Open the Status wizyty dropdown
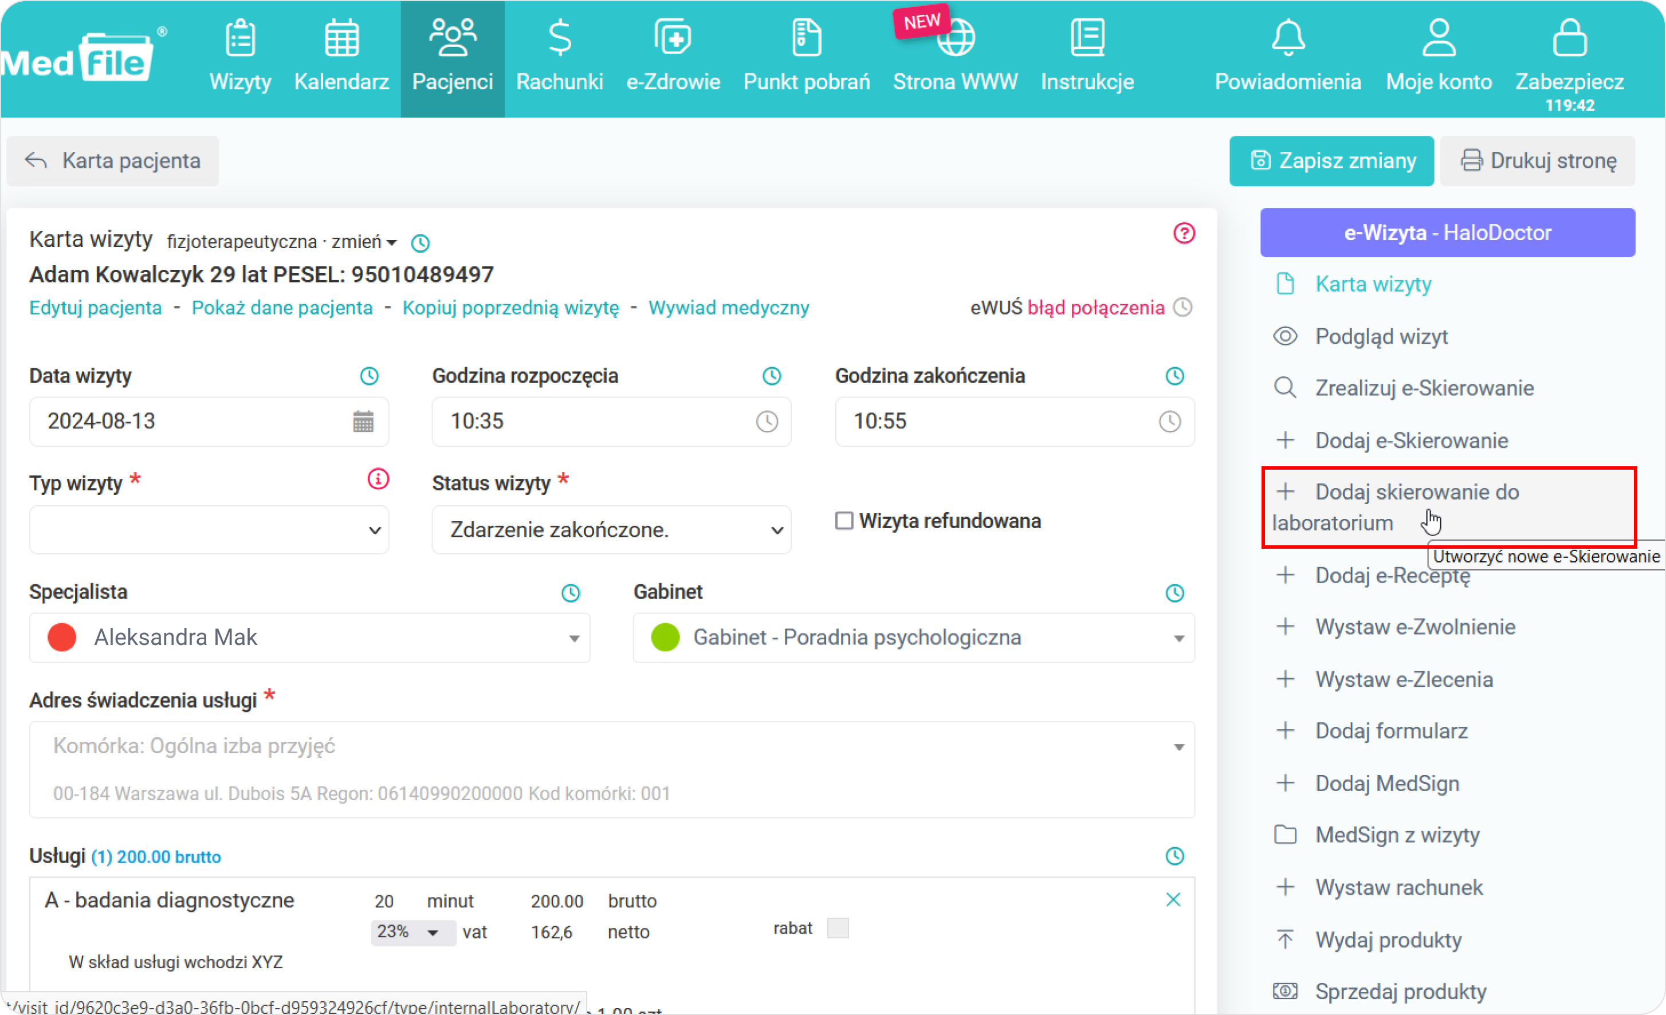This screenshot has width=1666, height=1015. [x=611, y=529]
